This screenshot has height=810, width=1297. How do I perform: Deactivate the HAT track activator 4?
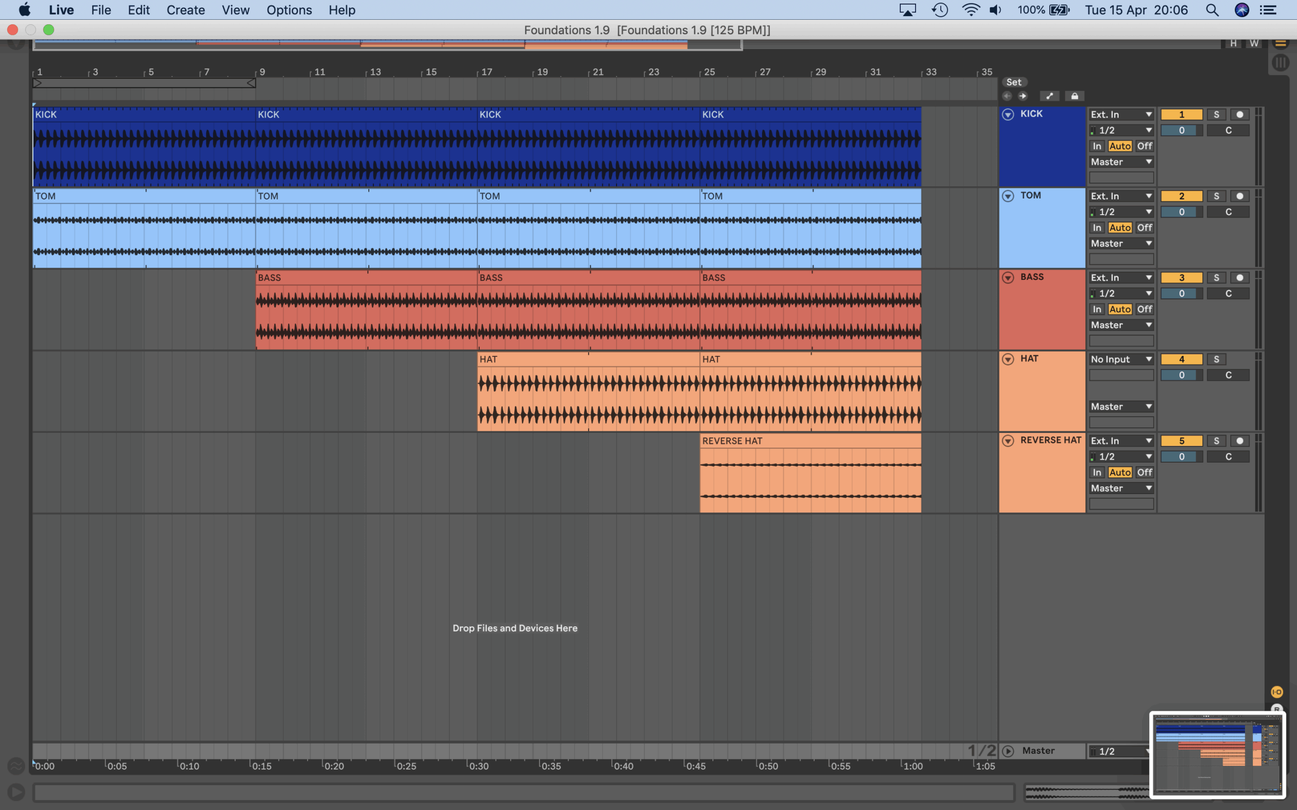tap(1180, 359)
